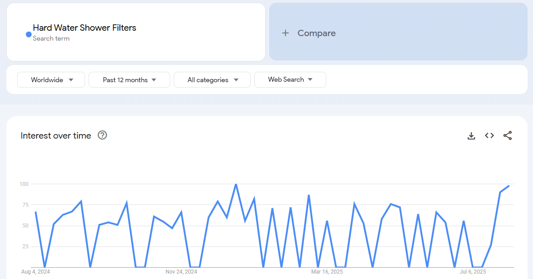Expand the All categories dropdown

(x=212, y=80)
